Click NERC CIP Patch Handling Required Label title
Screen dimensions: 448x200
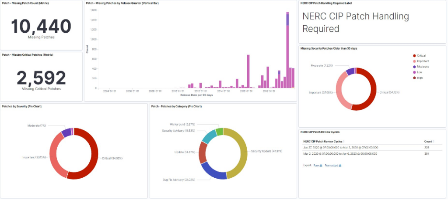[x=326, y=3]
